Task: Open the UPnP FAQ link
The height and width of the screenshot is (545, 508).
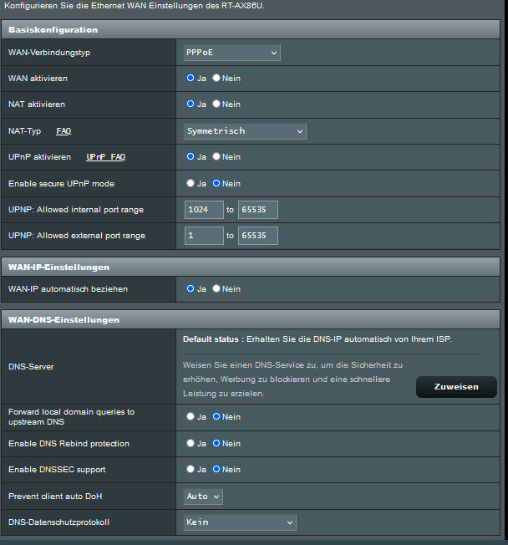Action: click(105, 157)
